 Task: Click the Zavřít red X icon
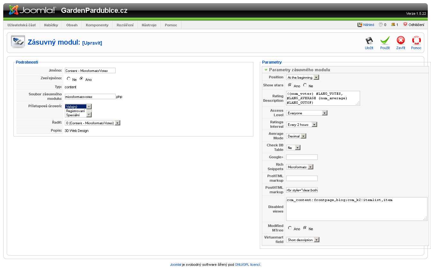[400, 41]
